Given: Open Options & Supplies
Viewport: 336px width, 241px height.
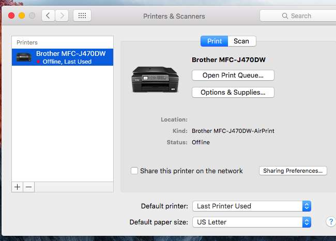Looking at the screenshot, I should pos(233,93).
